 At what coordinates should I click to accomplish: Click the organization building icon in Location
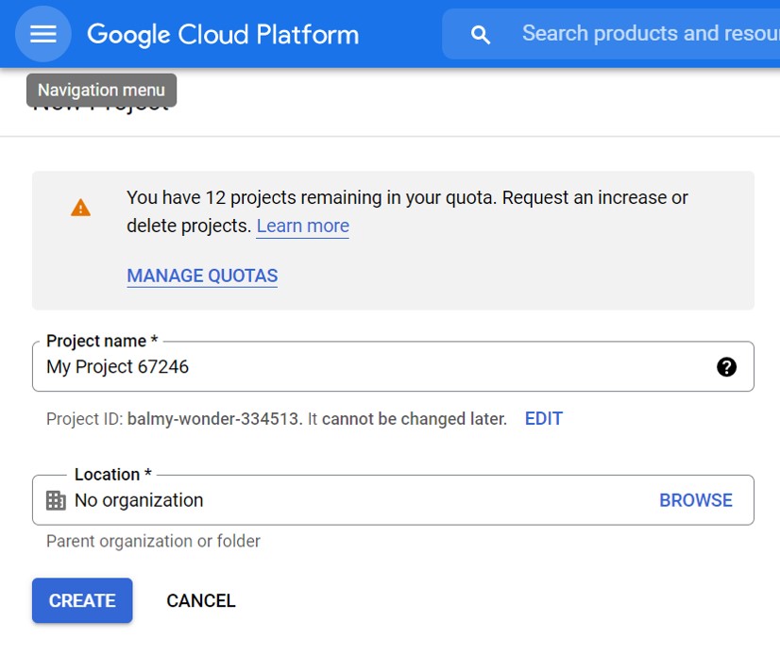[56, 500]
